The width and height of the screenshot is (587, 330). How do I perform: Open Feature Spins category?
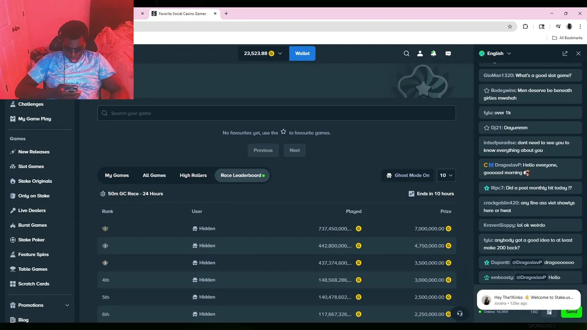(x=29, y=254)
